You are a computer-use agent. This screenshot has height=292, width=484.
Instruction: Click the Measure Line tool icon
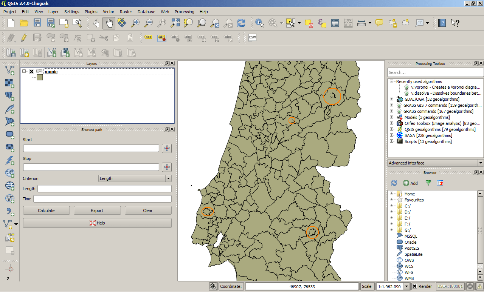361,23
